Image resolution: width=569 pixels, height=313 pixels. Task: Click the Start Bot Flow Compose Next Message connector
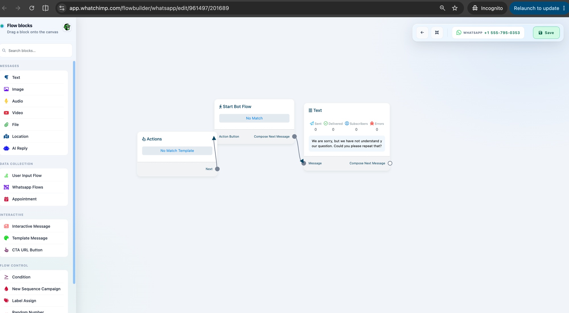click(x=294, y=136)
